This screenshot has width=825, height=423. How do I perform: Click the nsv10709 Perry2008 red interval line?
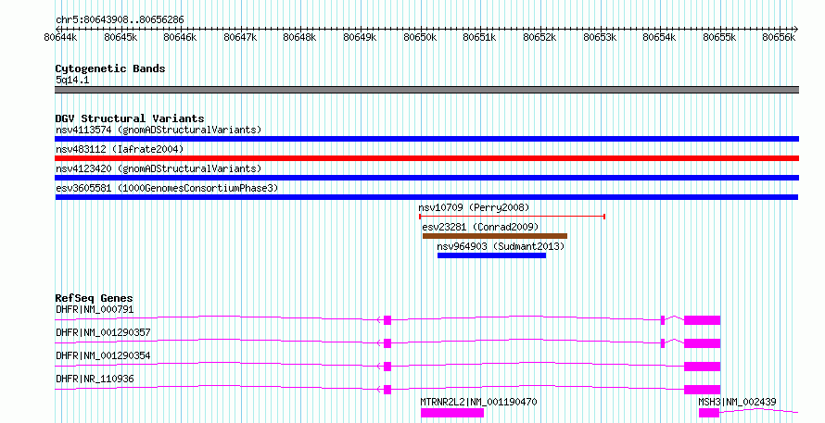pos(512,217)
